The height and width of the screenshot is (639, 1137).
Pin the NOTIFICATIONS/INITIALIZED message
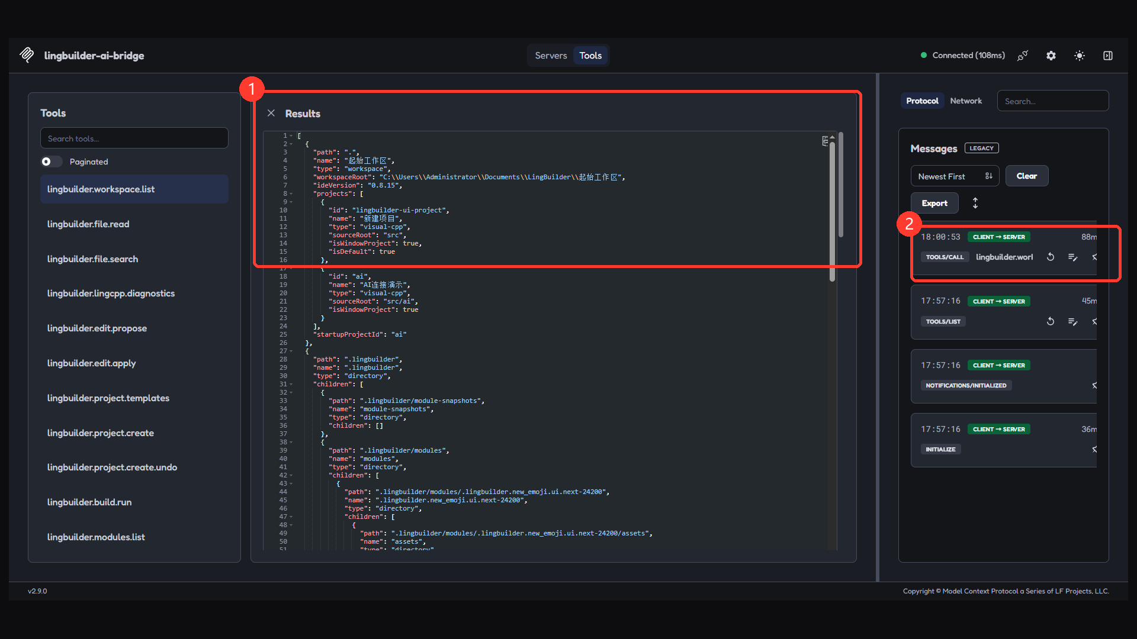pos(1094,385)
